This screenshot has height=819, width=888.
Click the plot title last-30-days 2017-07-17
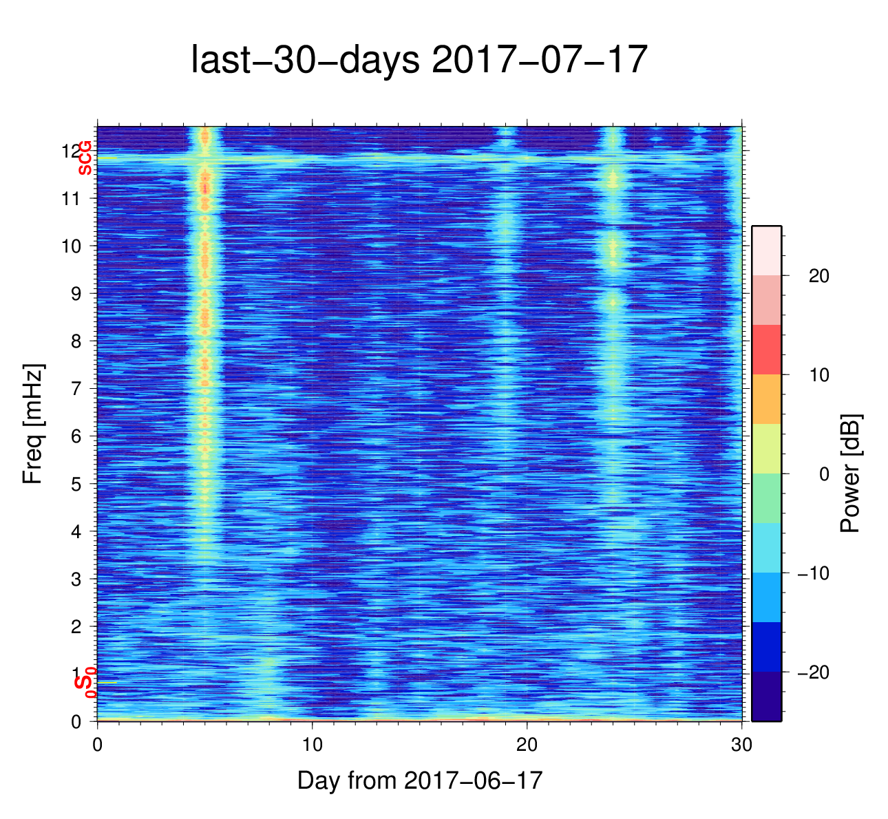(419, 61)
